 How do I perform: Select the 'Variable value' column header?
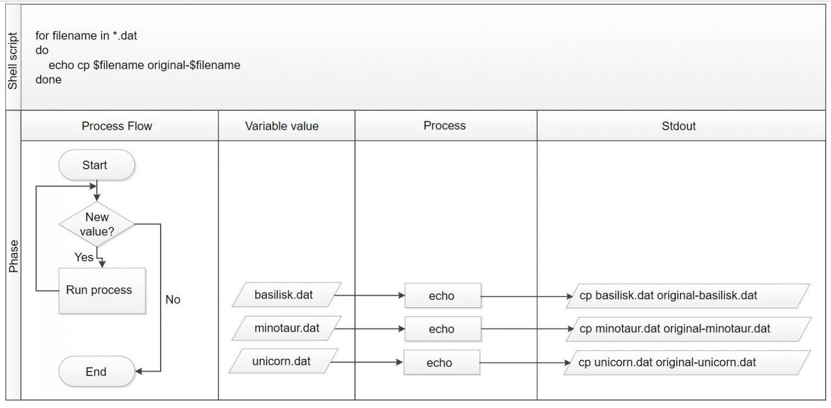282,126
